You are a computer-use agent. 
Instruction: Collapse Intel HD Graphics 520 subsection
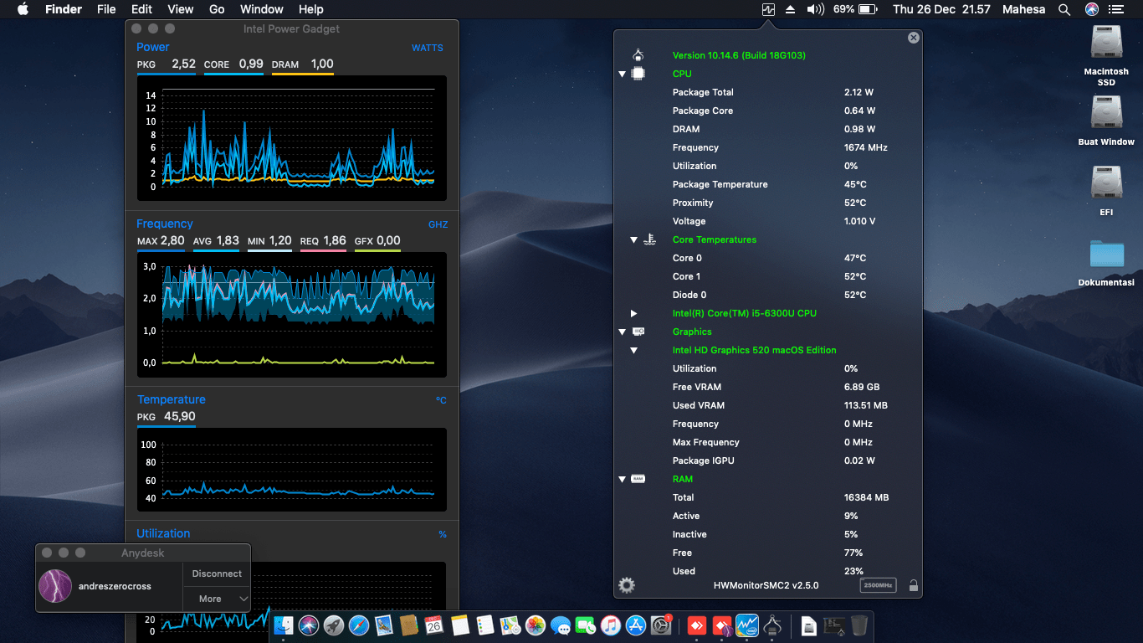click(x=634, y=350)
